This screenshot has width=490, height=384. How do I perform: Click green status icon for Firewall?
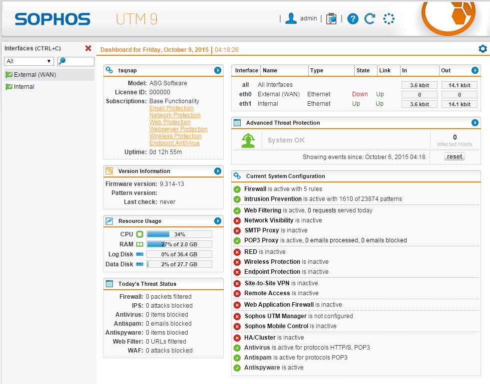click(x=237, y=189)
